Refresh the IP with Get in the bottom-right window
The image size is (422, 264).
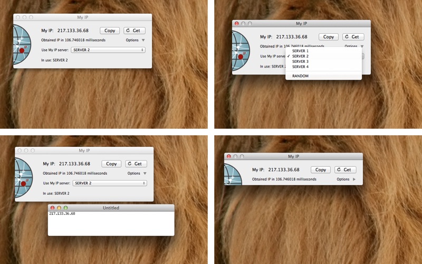(346, 170)
